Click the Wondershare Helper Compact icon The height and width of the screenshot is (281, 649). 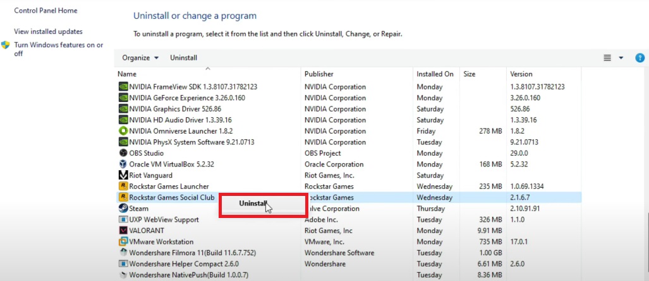pos(123,263)
